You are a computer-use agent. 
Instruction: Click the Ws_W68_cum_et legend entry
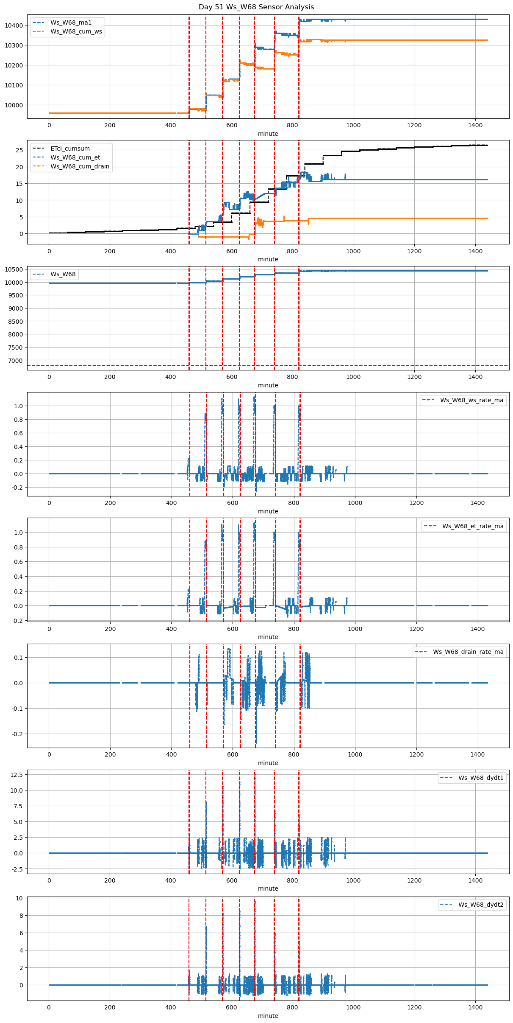click(x=75, y=157)
